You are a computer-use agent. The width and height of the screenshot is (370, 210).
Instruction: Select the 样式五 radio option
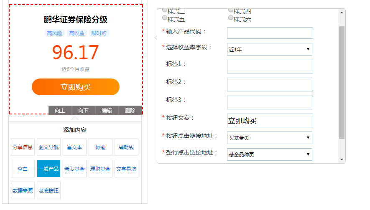165,18
